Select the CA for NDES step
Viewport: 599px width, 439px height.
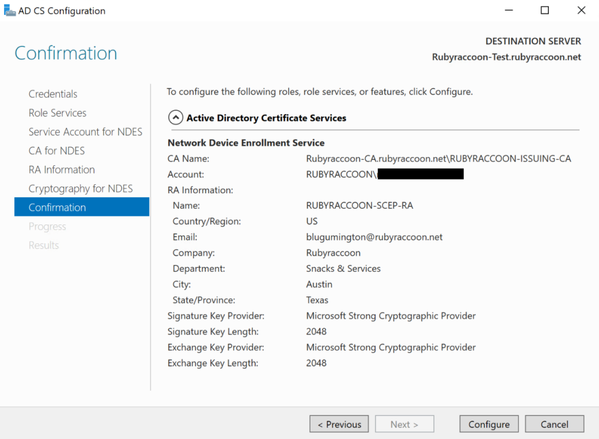point(56,150)
